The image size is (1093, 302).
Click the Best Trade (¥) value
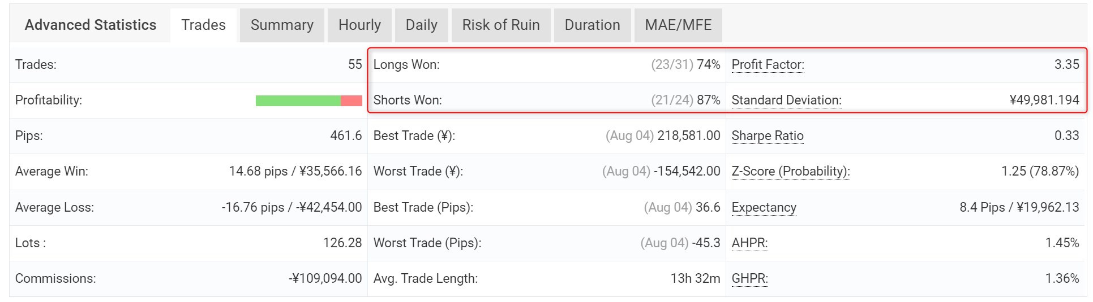tap(689, 135)
